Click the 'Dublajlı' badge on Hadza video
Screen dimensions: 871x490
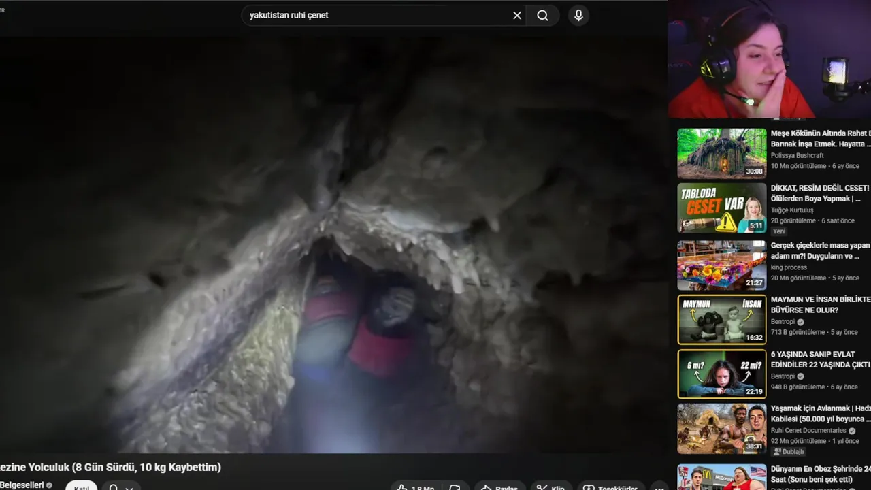tap(789, 452)
